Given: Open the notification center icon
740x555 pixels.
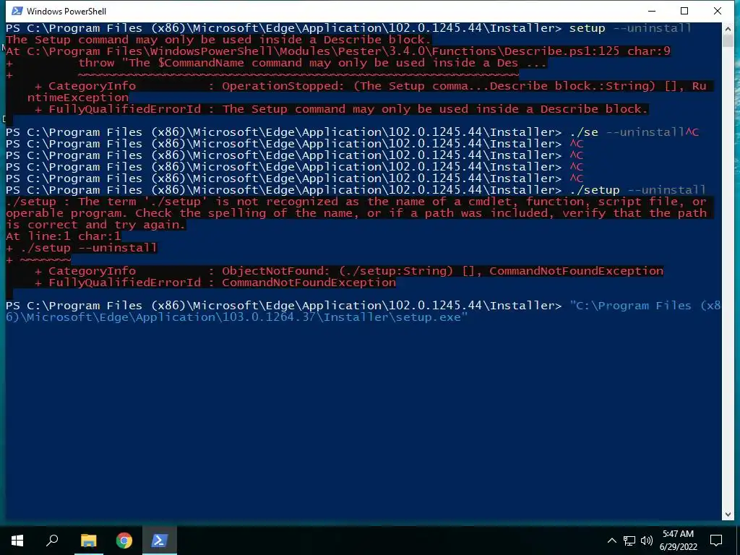Looking at the screenshot, I should tap(716, 541).
